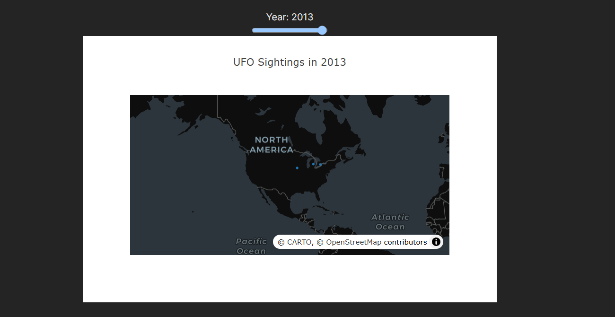Click the middle blue sighting dot

click(313, 164)
